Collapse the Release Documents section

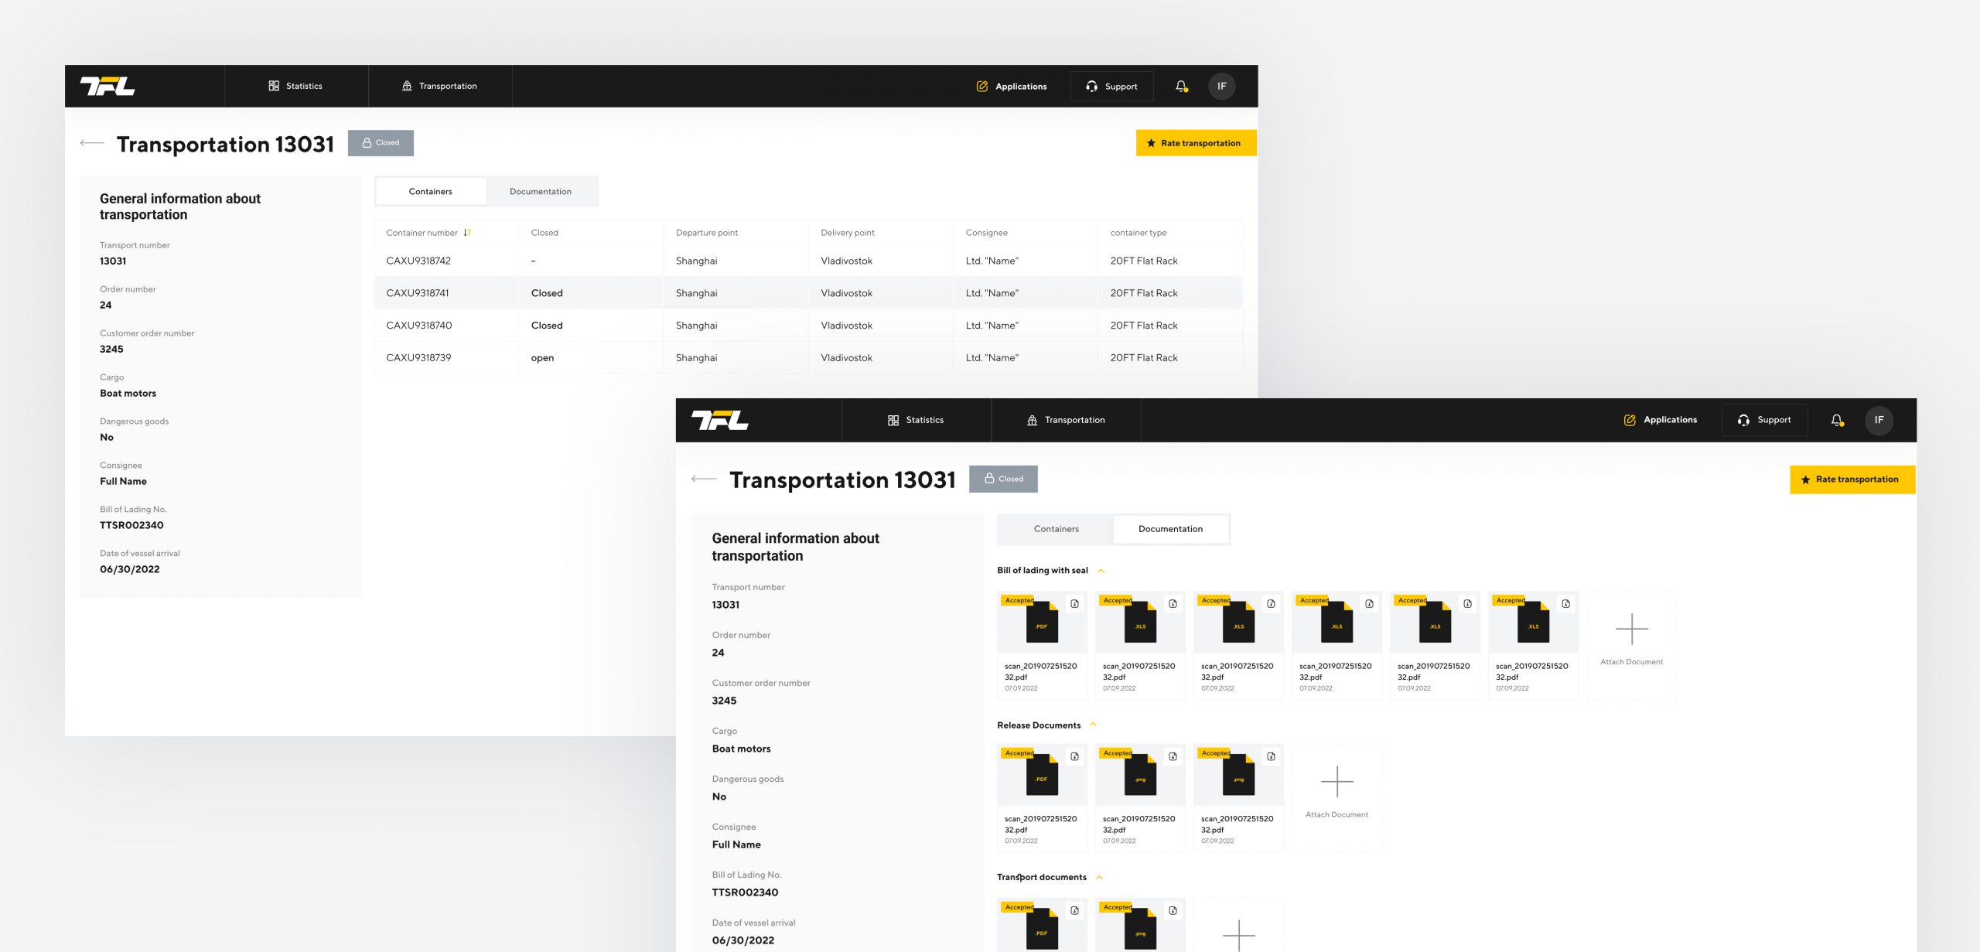point(1093,725)
